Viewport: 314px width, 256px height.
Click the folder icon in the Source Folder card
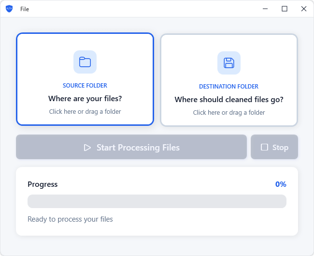[x=85, y=62]
